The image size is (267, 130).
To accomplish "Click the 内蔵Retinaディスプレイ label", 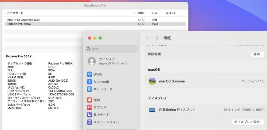I will 177,110.
